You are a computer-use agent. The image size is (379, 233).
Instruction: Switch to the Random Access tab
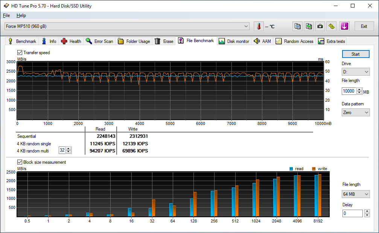[x=294, y=41]
